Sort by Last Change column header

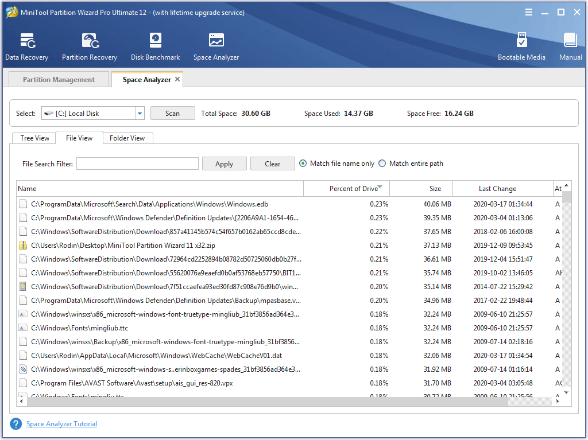click(x=503, y=189)
